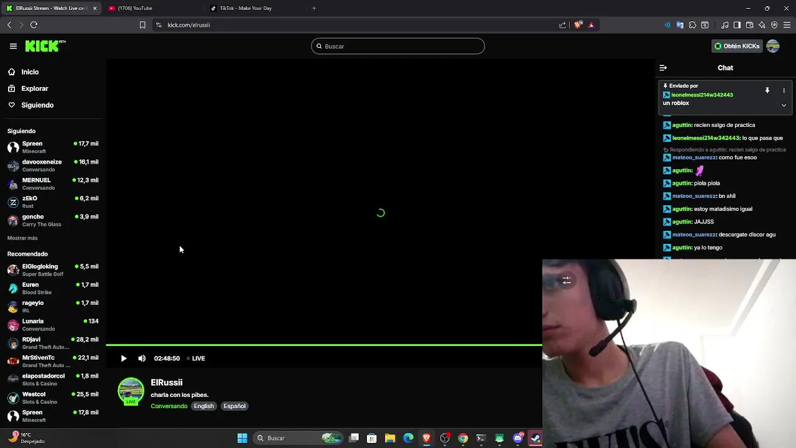Image resolution: width=796 pixels, height=448 pixels.
Task: Select the English language tag
Action: (203, 406)
